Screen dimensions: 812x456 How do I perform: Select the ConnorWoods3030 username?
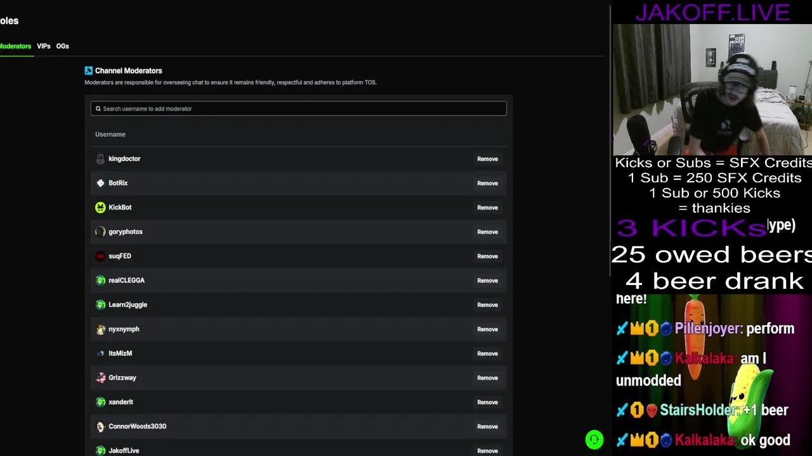[x=137, y=426]
